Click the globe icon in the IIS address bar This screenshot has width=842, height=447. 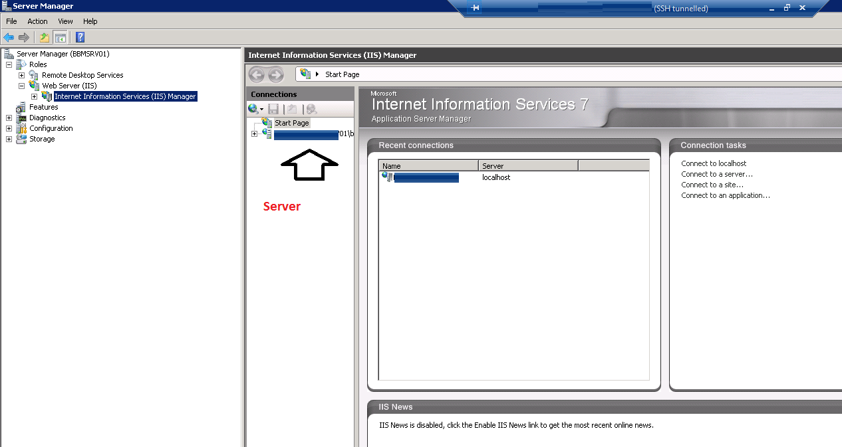pyautogui.click(x=305, y=74)
